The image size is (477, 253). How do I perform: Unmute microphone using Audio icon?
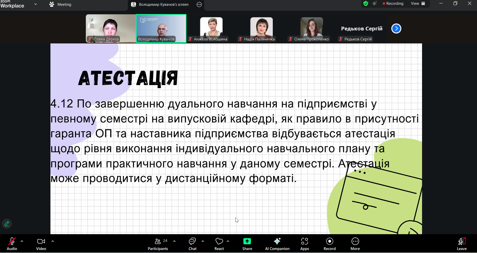(x=12, y=244)
